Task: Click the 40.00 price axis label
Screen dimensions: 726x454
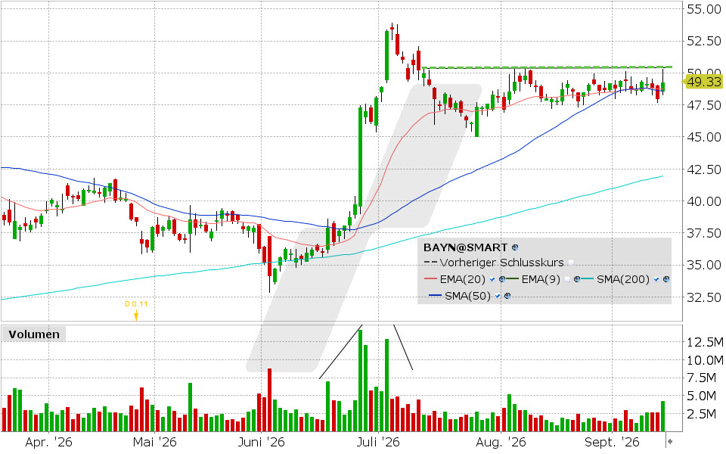Action: coord(704,201)
